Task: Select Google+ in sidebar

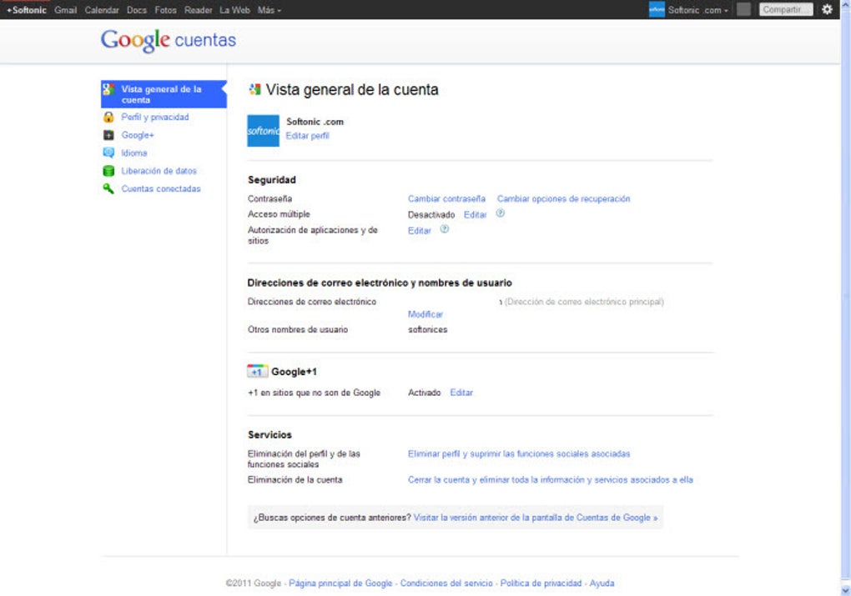Action: [138, 135]
